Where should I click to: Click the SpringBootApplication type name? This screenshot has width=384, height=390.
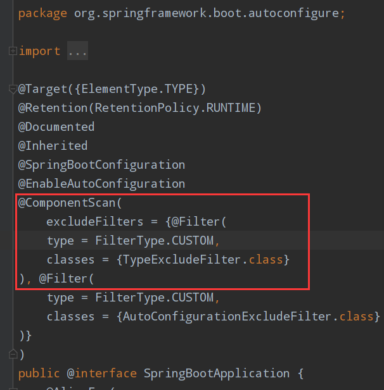[x=217, y=374]
